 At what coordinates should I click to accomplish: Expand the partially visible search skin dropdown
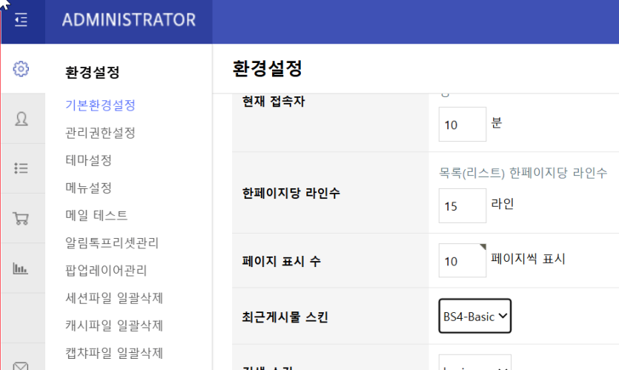pyautogui.click(x=475, y=363)
